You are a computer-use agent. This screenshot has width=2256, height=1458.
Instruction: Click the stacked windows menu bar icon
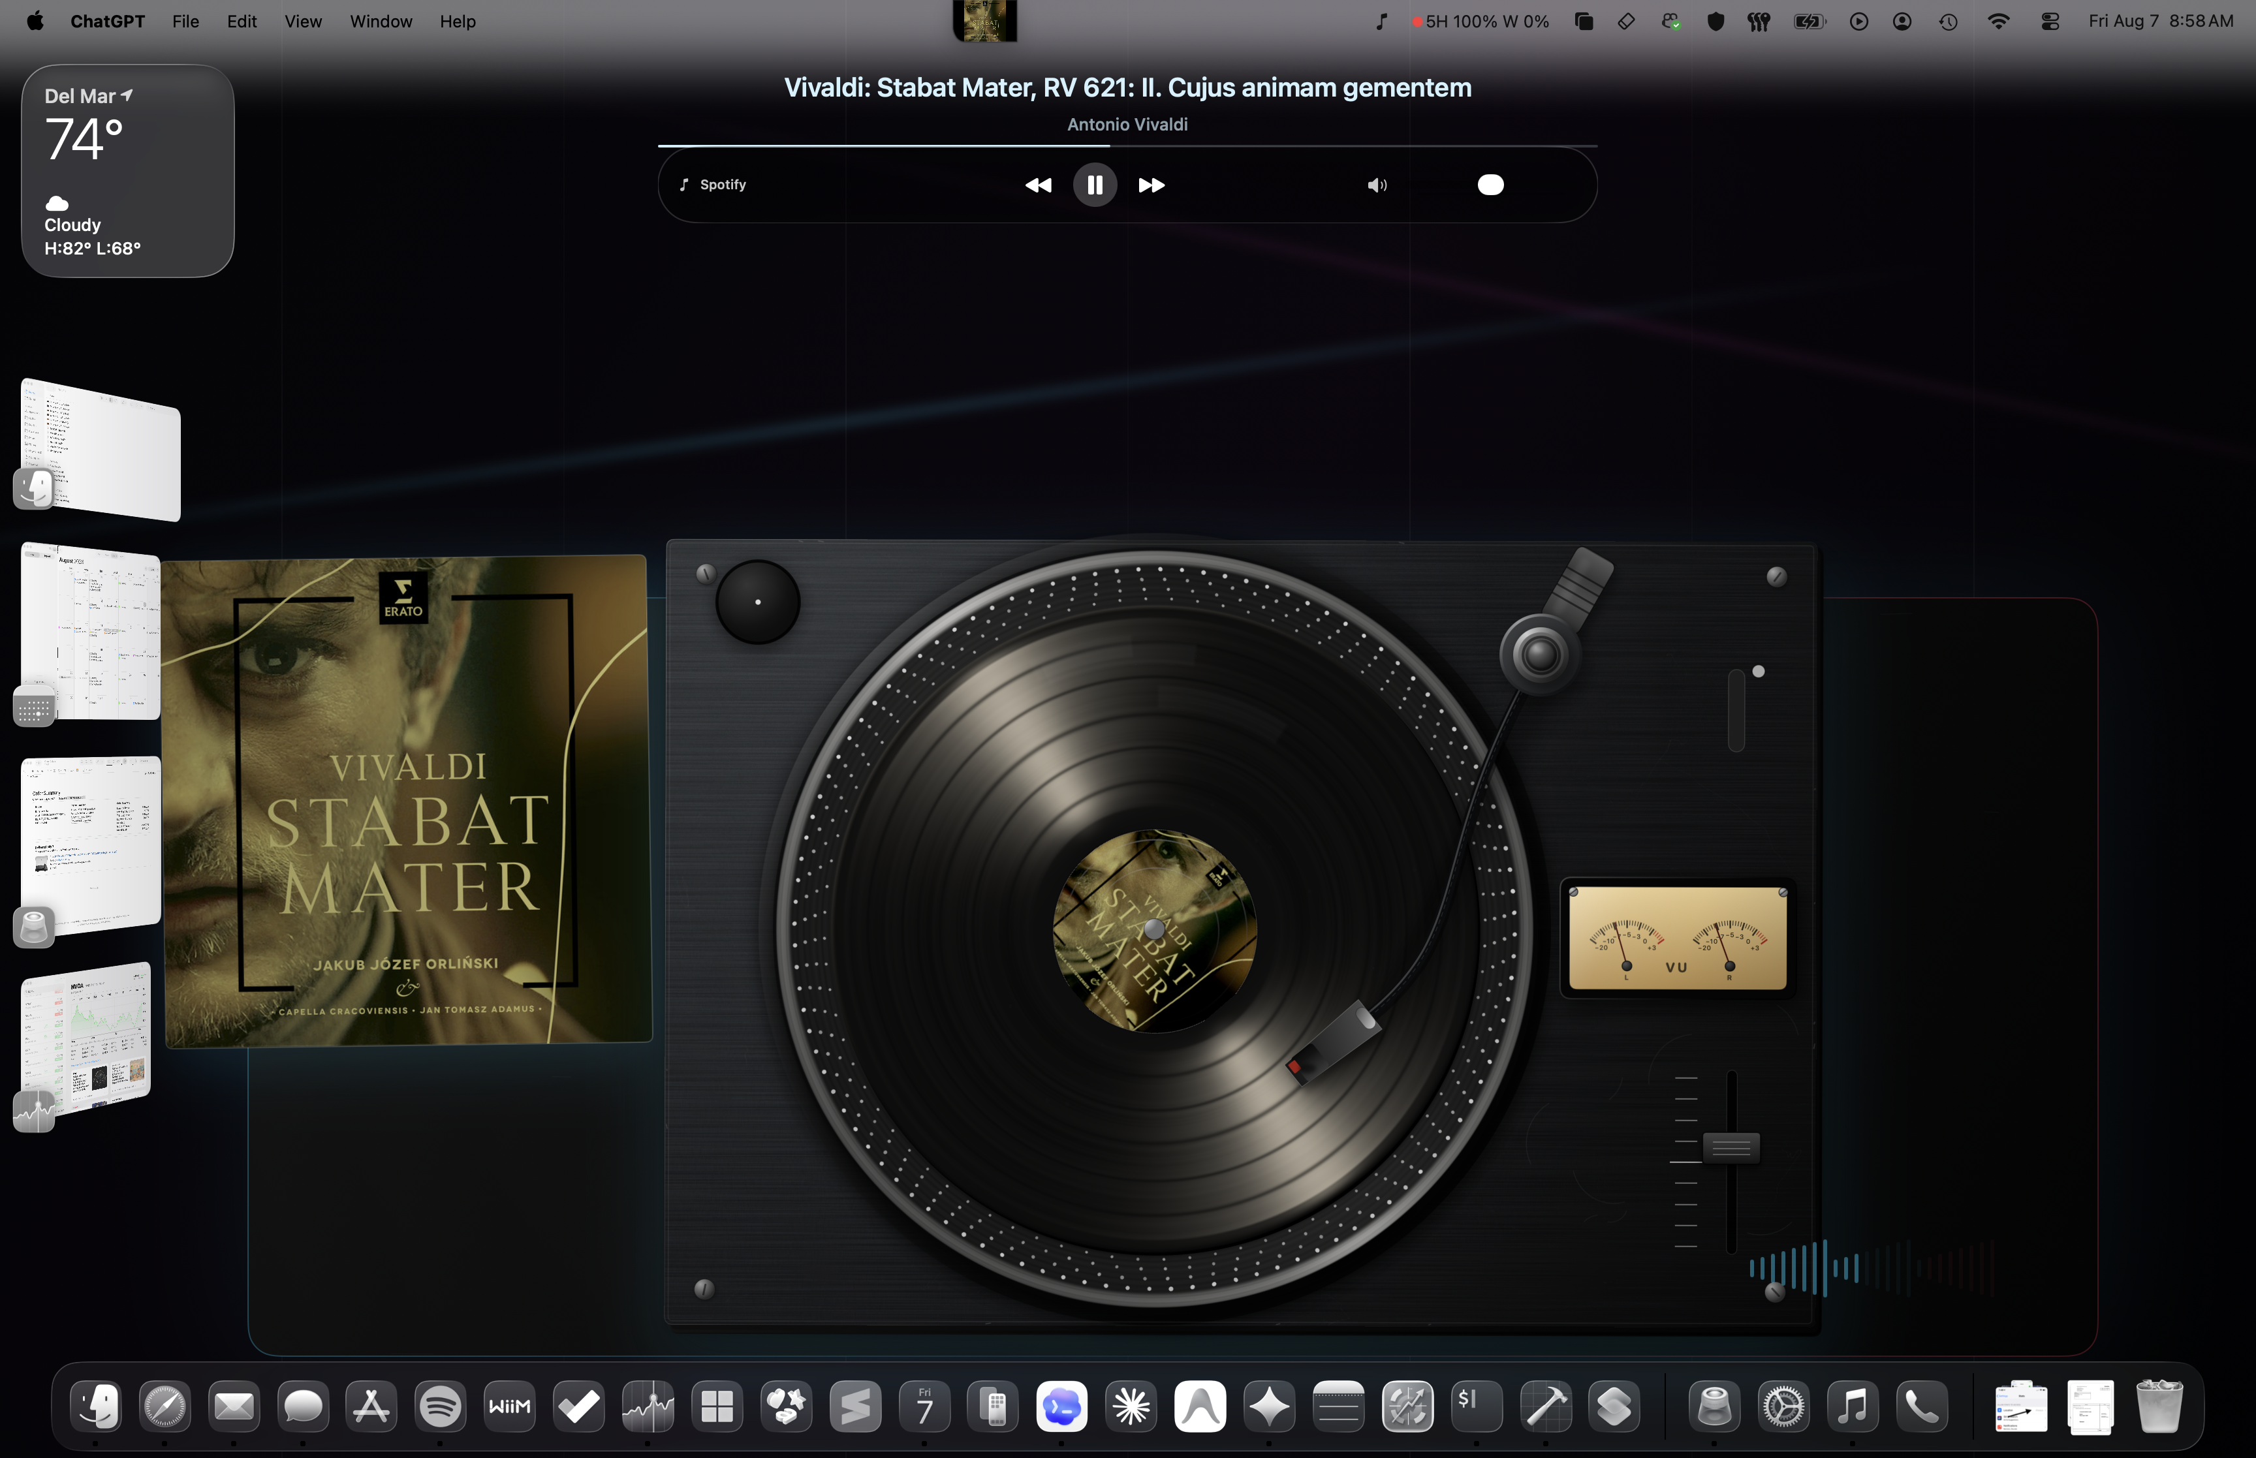tap(1583, 21)
